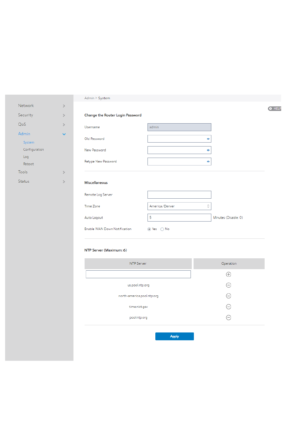Open the HELP icon button
Viewport: 286px width, 428px height.
click(275, 109)
